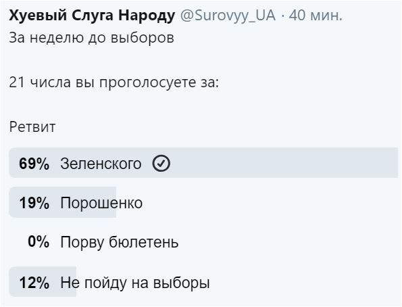This screenshot has height=307, width=402.
Task: Click the line За неделю до выборов
Action: (x=91, y=38)
